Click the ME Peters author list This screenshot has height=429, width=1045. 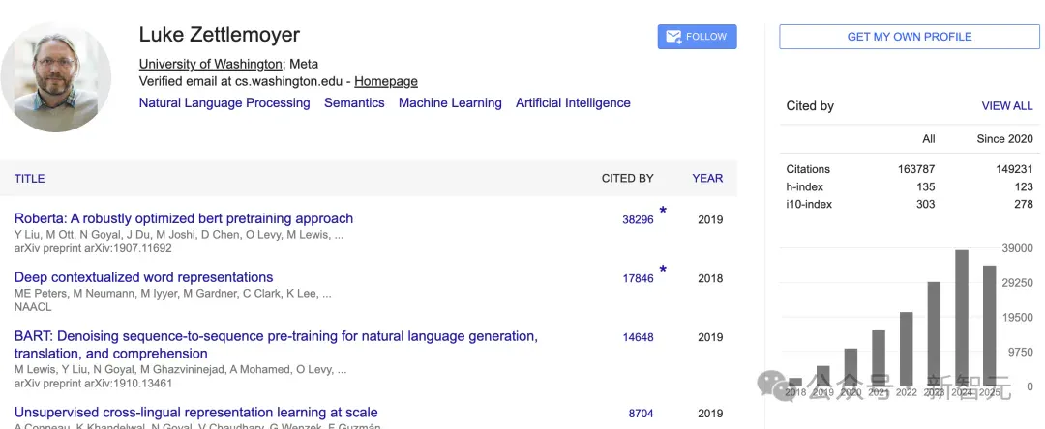tap(172, 294)
